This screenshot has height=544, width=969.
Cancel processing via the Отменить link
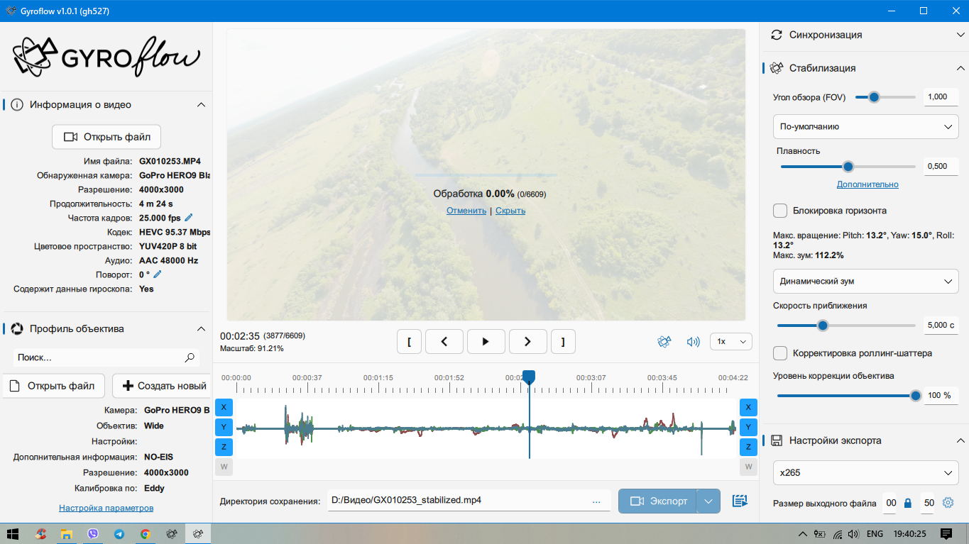click(466, 210)
